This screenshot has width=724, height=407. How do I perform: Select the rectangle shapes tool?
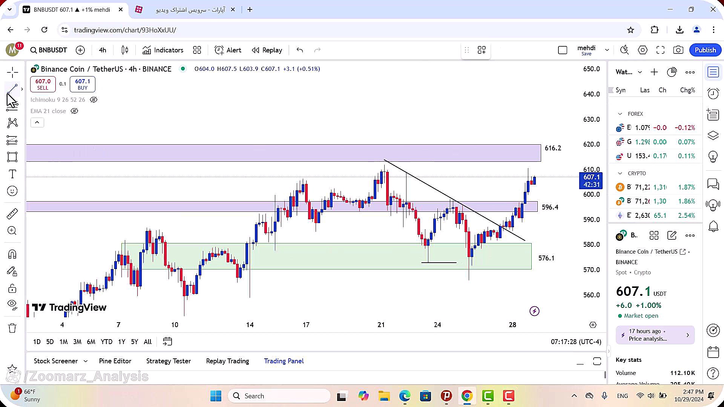click(x=12, y=157)
